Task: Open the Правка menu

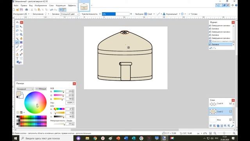Action: (24, 5)
